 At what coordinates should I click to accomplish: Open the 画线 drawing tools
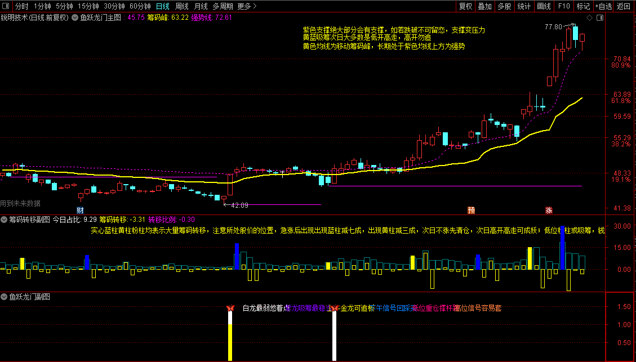pyautogui.click(x=544, y=6)
